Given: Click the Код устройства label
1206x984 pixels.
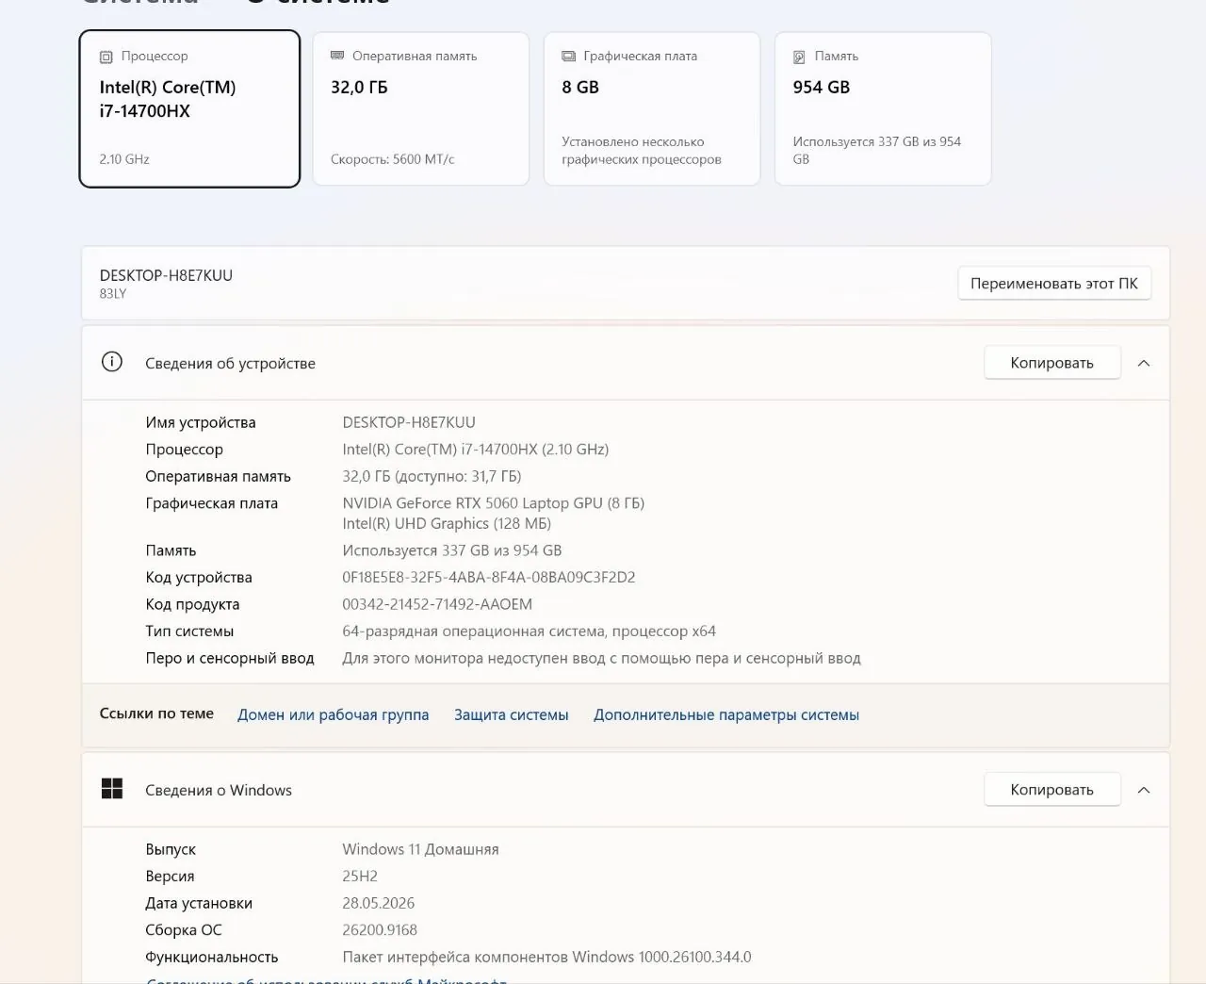Looking at the screenshot, I should point(199,578).
